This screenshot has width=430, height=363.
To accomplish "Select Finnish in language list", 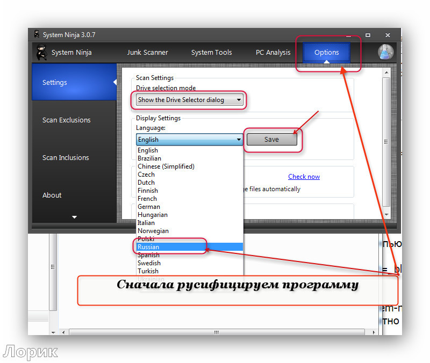I will point(190,191).
